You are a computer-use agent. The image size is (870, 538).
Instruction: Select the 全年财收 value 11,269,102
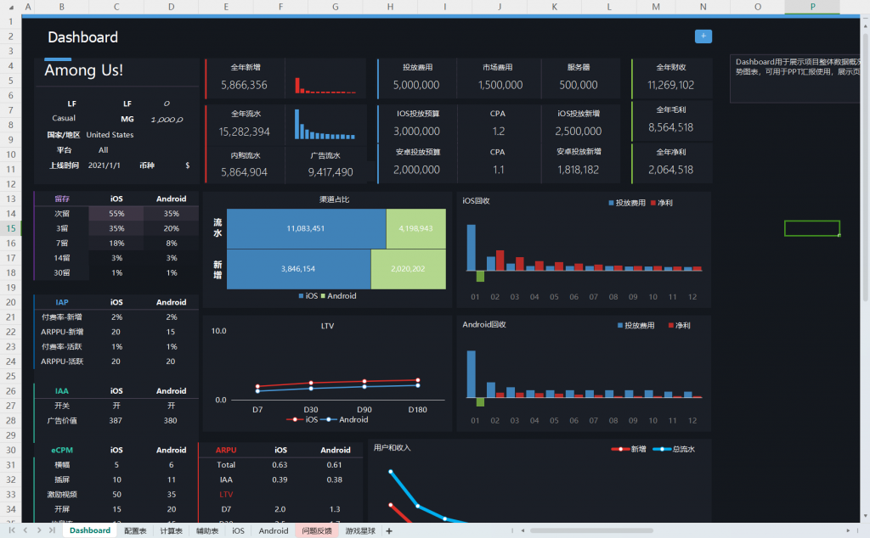670,85
